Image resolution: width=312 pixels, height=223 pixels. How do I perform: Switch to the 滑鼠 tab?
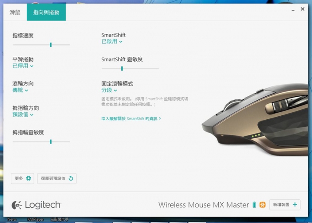(x=15, y=12)
